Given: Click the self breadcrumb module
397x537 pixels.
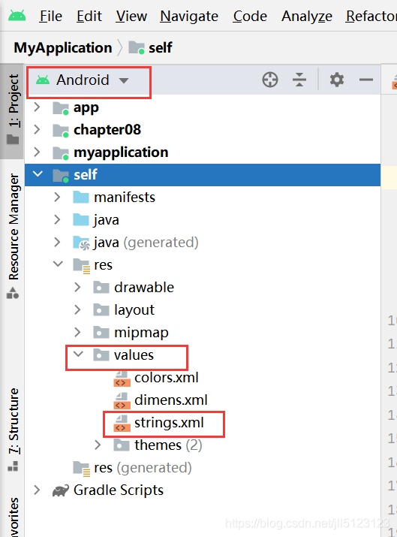Looking at the screenshot, I should point(150,47).
